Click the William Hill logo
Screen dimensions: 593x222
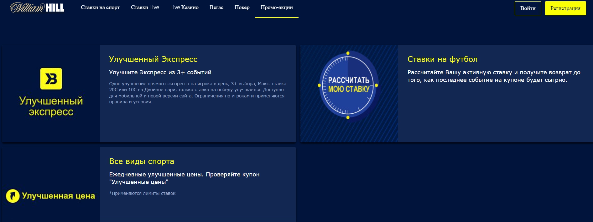pyautogui.click(x=37, y=8)
